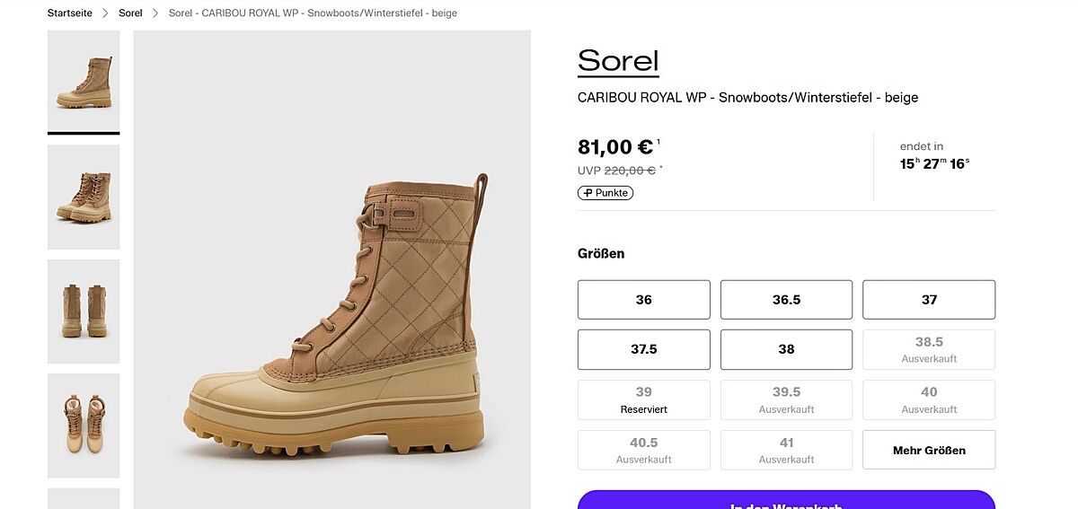Click the sold-out size 40.5 option
The image size is (1078, 509).
click(x=643, y=450)
